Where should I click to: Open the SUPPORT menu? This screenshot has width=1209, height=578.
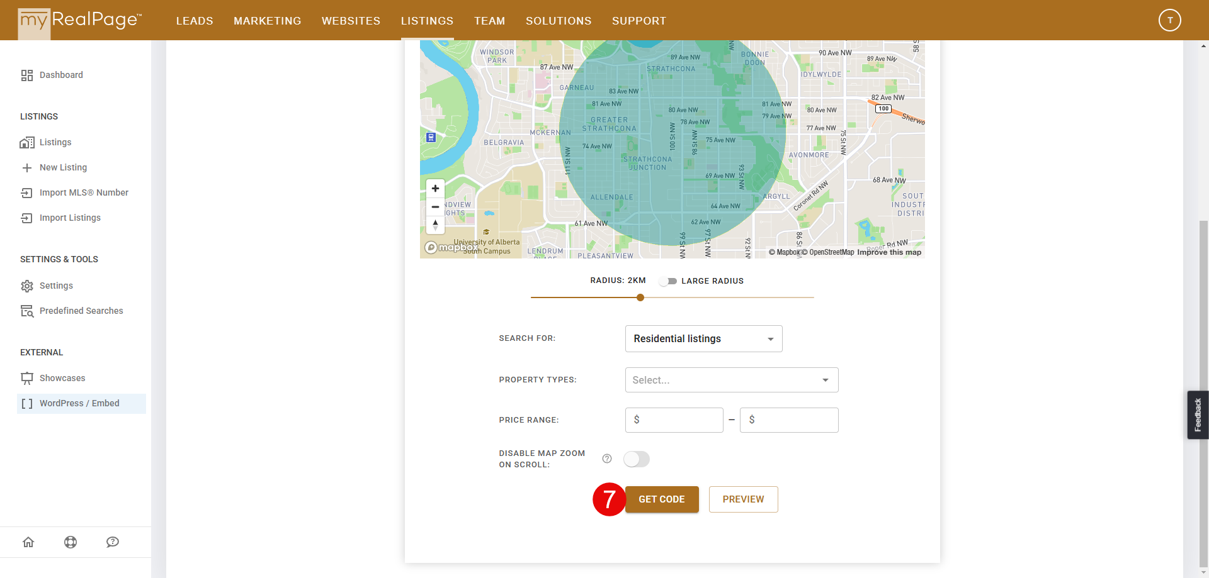(639, 21)
